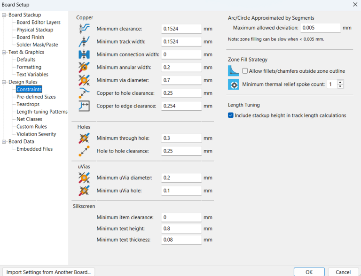Click the minimum through hole icon
361x276 pixels.
[84, 138]
